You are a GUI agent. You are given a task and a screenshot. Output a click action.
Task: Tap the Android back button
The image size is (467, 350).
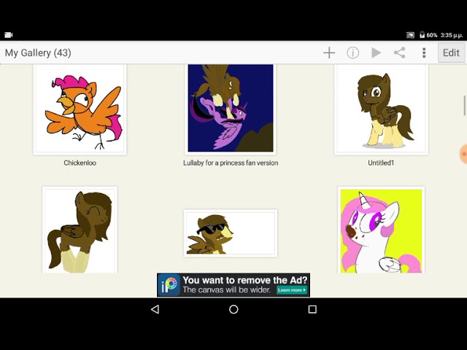[155, 309]
